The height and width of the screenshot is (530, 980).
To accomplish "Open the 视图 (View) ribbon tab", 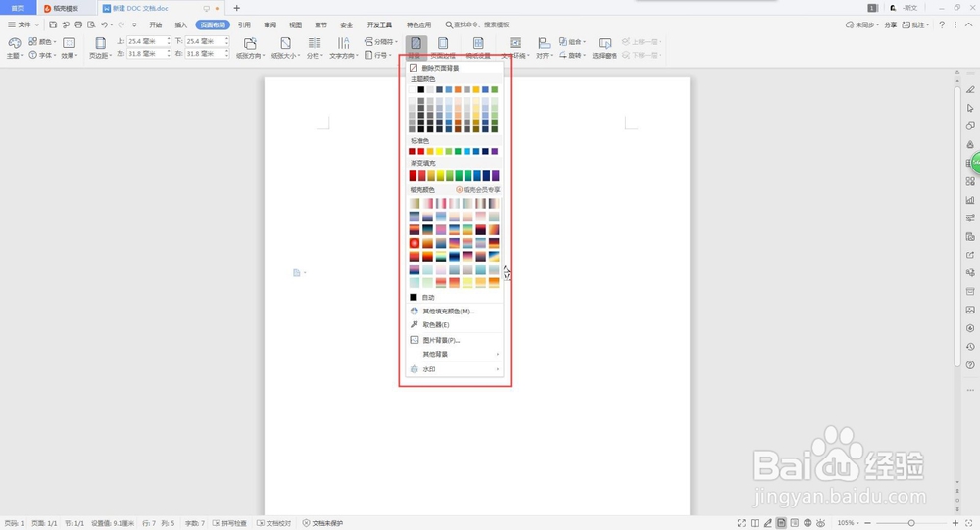I will click(296, 25).
